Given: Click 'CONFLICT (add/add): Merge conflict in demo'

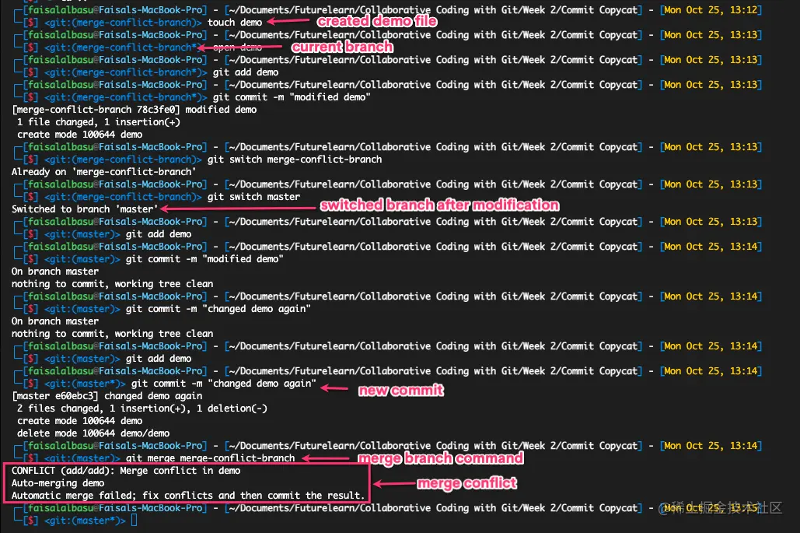Looking at the screenshot, I should tap(125, 471).
